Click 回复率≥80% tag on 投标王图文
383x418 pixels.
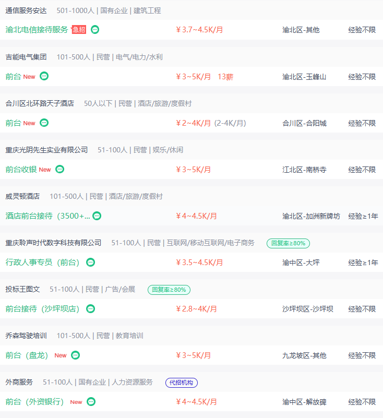tap(169, 289)
